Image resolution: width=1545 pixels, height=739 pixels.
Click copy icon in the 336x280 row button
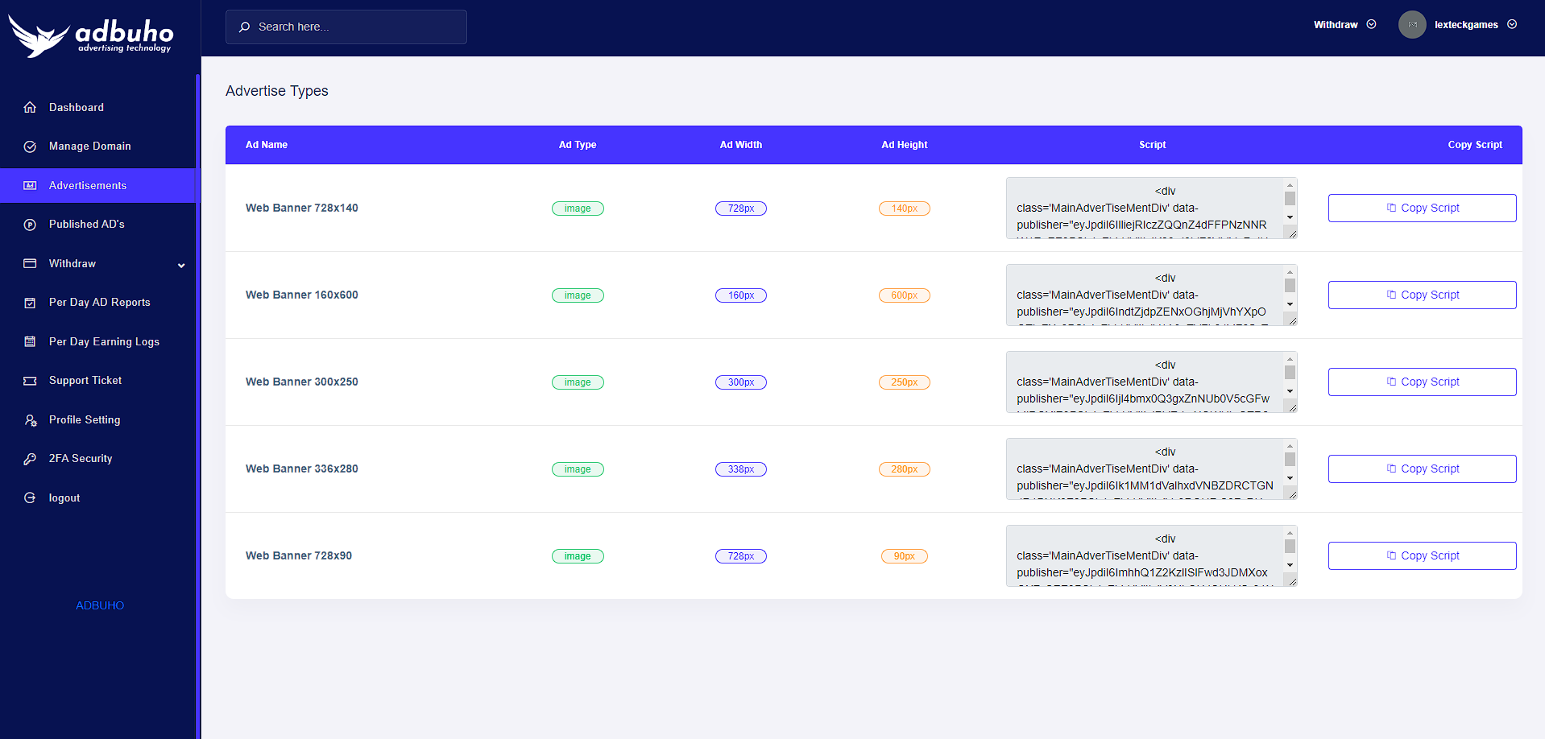click(x=1391, y=469)
